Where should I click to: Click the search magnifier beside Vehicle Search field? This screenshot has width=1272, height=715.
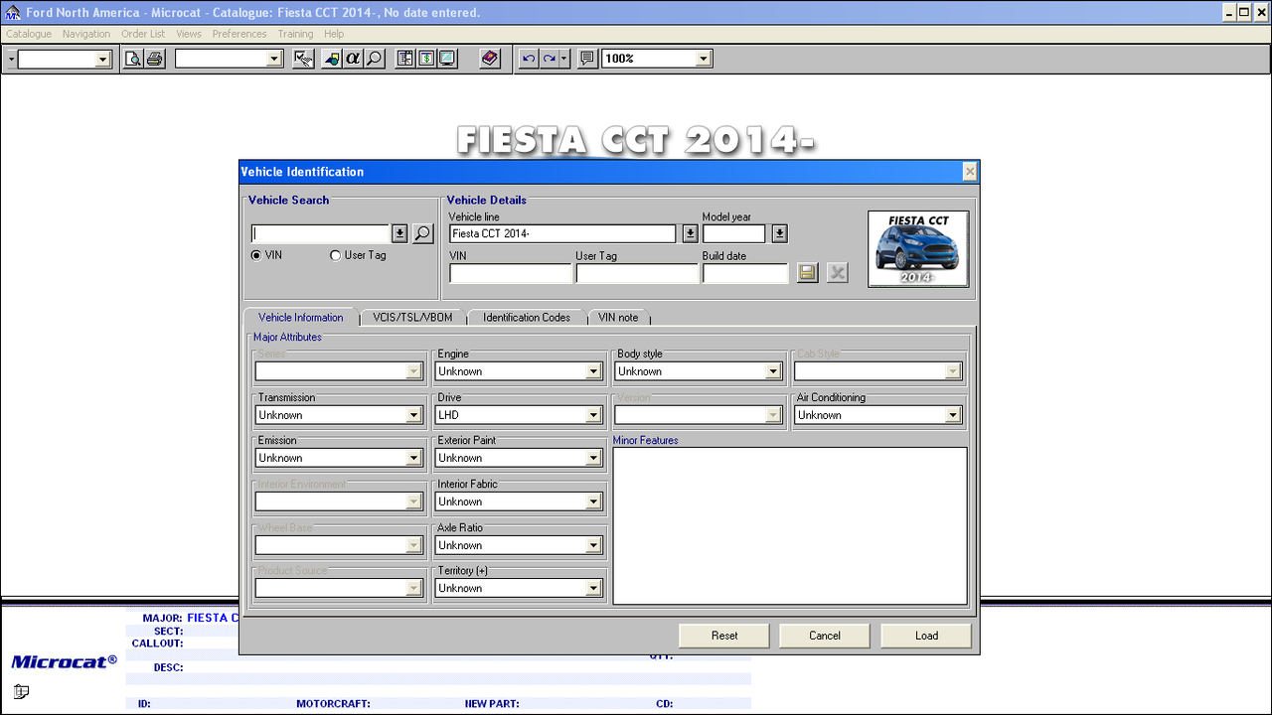coord(423,233)
